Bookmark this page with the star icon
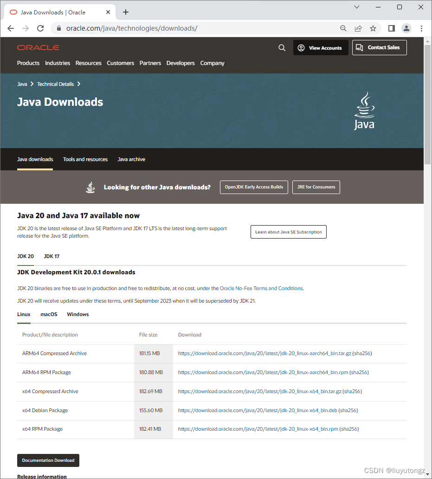The height and width of the screenshot is (479, 432). pyautogui.click(x=373, y=28)
